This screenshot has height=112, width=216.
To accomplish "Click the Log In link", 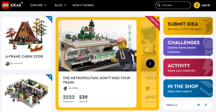I will [206, 5].
